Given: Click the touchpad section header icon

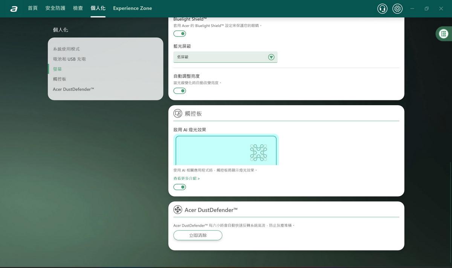Looking at the screenshot, I should click(178, 114).
